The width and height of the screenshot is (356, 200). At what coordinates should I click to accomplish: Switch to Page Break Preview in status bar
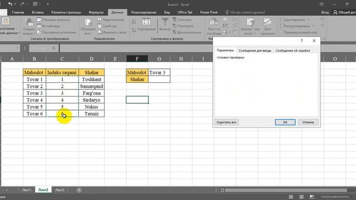(311, 197)
